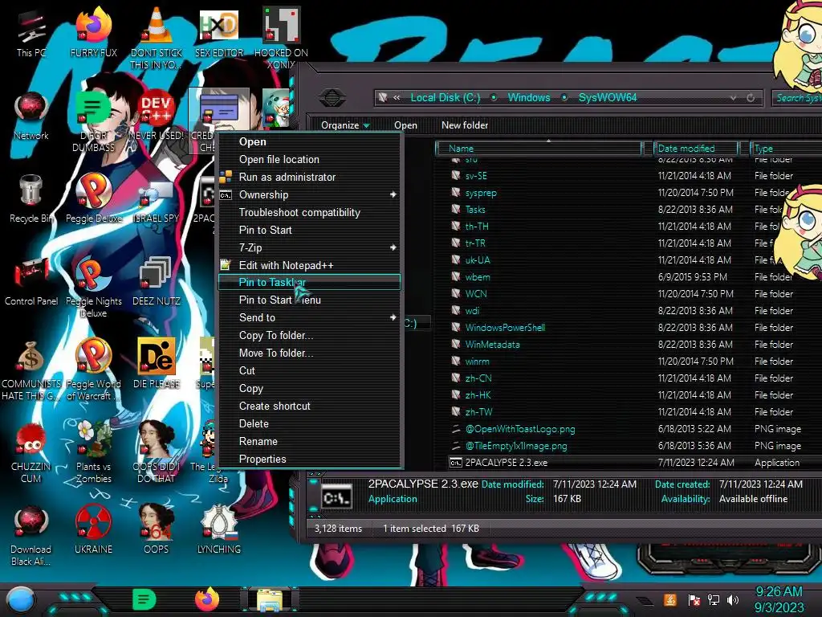
Task: Select Peggle World of Warcraft icon
Action: (x=93, y=370)
